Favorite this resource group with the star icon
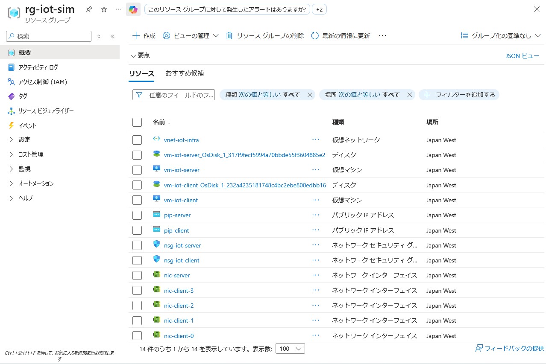Viewport: 546px width, 364px height. [x=104, y=9]
